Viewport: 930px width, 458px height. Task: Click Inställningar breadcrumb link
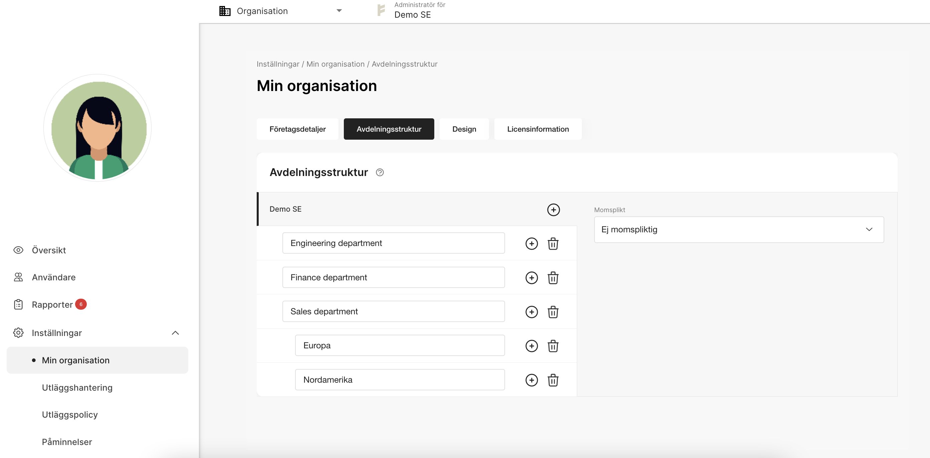tap(278, 64)
